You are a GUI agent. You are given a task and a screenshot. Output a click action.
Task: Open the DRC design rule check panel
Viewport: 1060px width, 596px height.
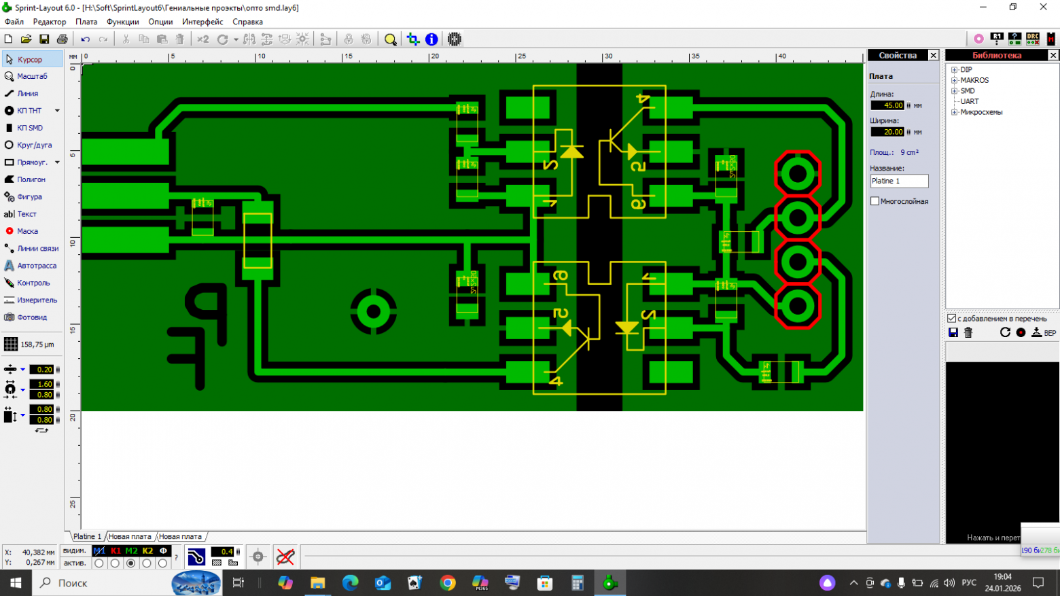1033,39
